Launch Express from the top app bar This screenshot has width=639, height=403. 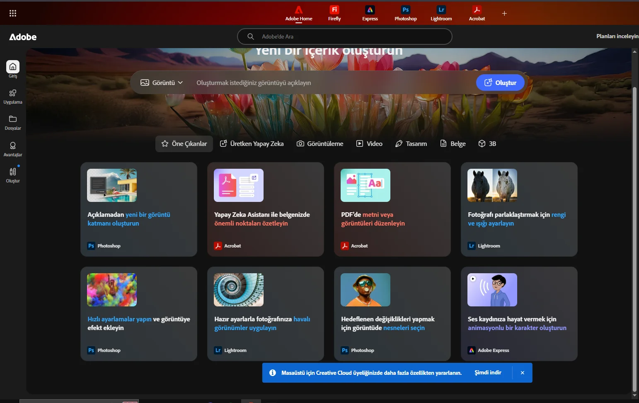[370, 13]
